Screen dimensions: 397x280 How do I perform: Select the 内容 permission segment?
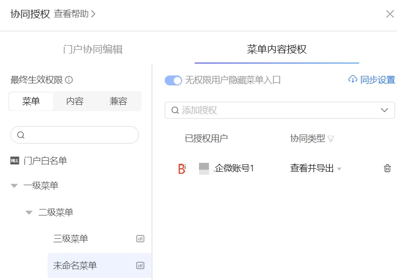coord(75,101)
